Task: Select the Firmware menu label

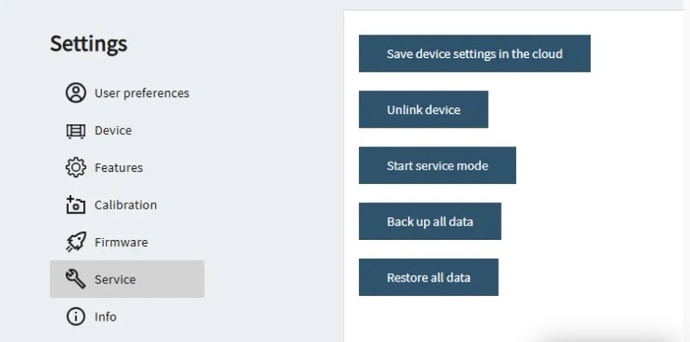Action: (121, 242)
